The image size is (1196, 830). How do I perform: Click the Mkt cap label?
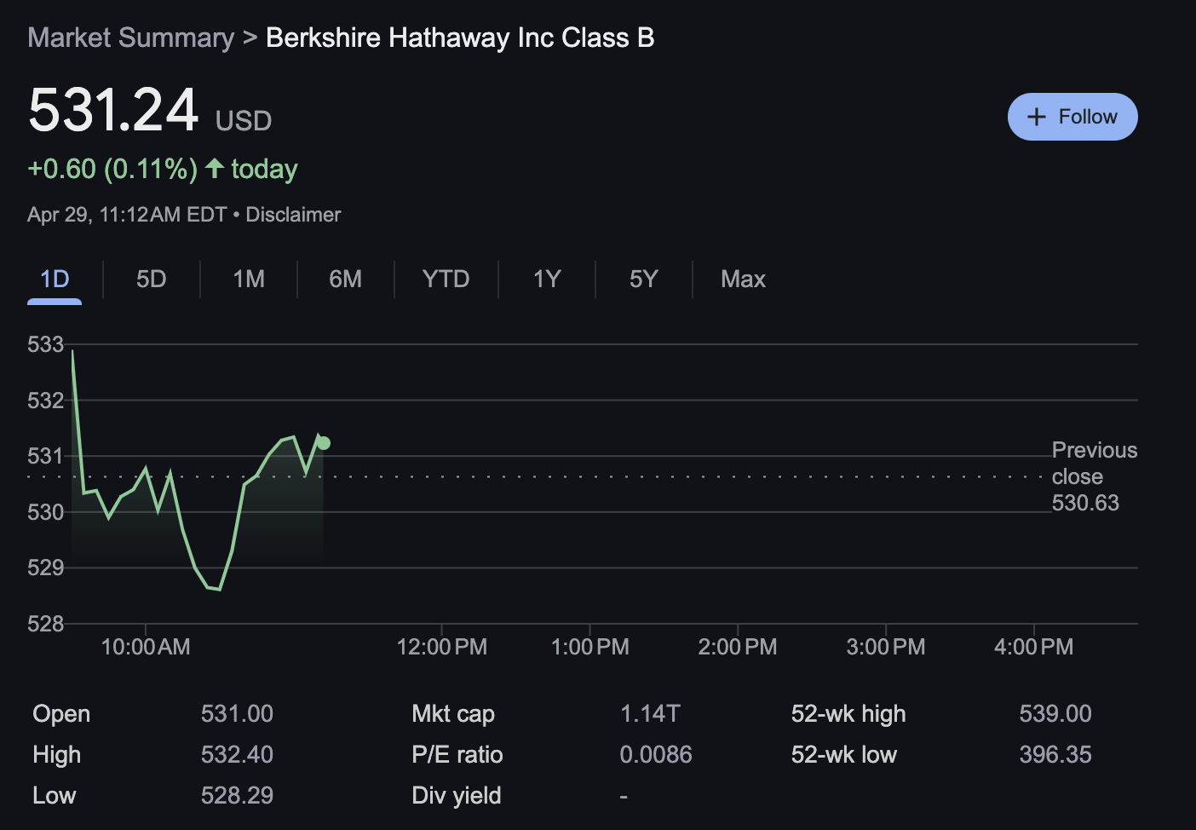point(453,714)
